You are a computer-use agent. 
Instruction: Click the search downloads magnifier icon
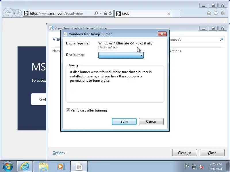(x=221, y=39)
